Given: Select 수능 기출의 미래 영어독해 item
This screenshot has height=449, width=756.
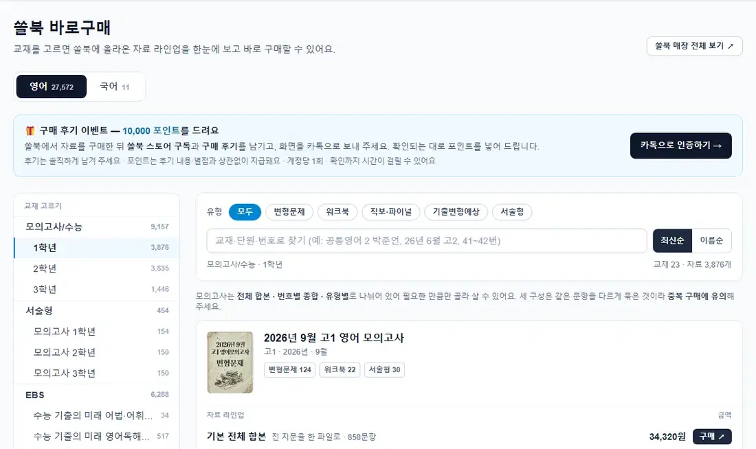Looking at the screenshot, I should [x=96, y=436].
